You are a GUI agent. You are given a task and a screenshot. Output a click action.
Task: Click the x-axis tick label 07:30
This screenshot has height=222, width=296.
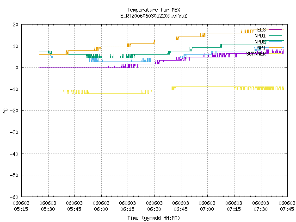[x=261, y=209]
